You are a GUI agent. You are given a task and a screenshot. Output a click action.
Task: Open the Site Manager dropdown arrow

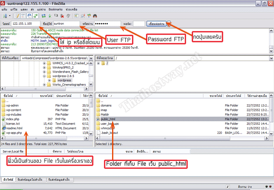pos(9,16)
